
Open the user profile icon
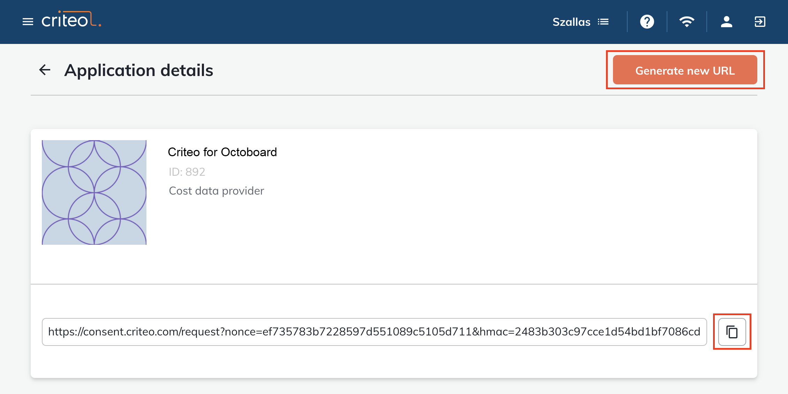point(727,22)
